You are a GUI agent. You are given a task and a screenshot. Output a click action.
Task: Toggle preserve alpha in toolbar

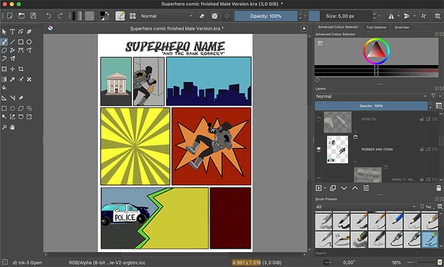[x=215, y=16]
